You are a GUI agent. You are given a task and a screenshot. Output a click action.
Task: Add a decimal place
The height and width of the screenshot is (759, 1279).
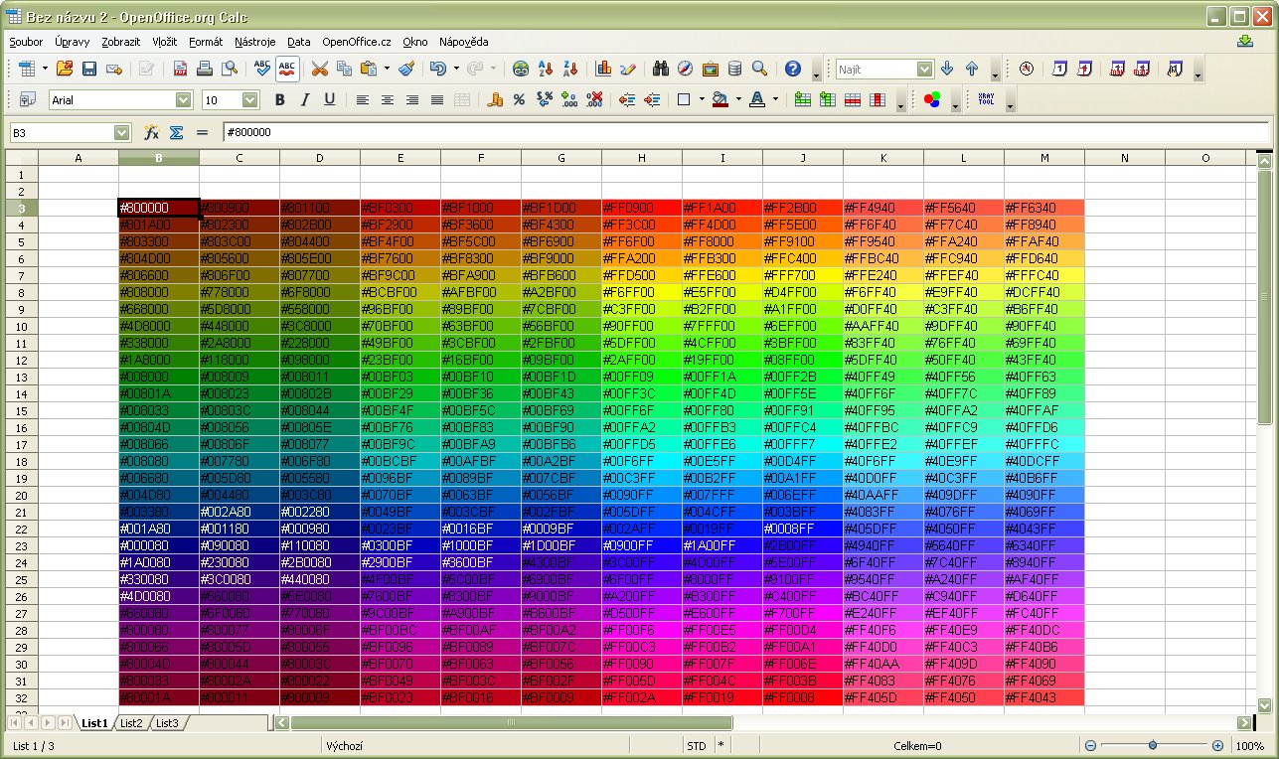pos(569,99)
